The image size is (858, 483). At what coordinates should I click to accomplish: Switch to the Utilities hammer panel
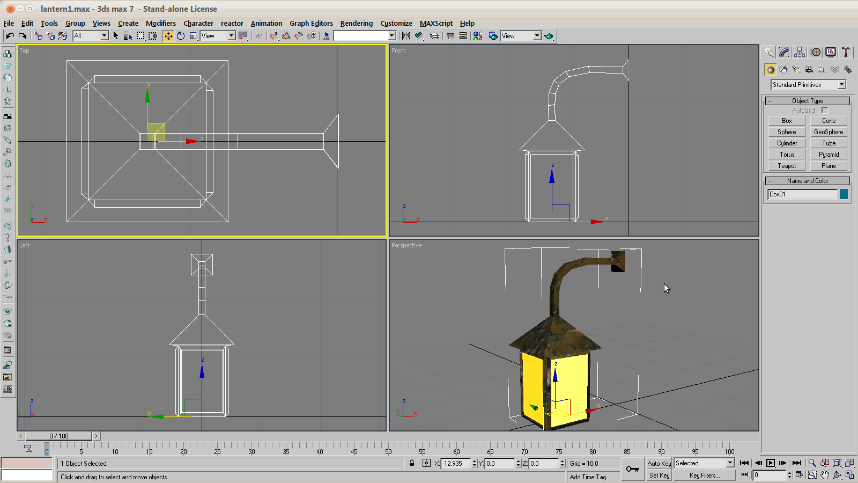(846, 52)
